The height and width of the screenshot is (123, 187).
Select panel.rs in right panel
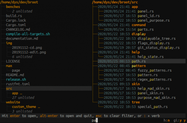(x=146, y=11)
